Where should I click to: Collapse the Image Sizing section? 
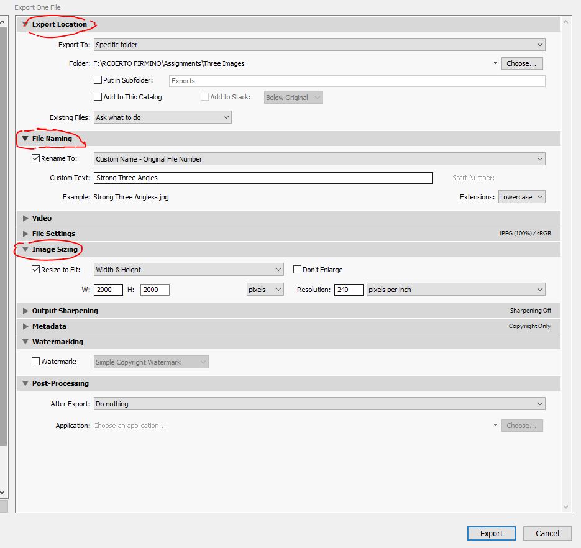(25, 249)
